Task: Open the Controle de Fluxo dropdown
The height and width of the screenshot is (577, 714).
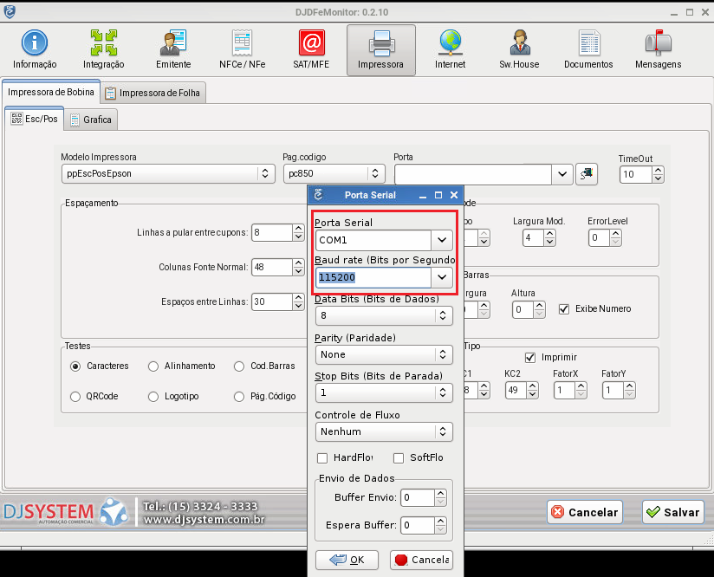Action: [384, 431]
